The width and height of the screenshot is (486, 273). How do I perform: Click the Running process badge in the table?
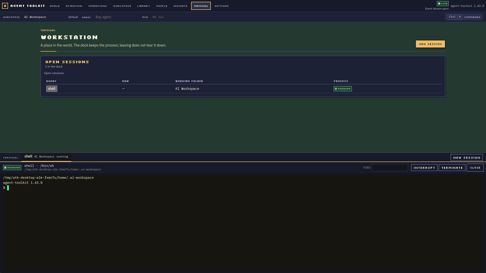[342, 89]
